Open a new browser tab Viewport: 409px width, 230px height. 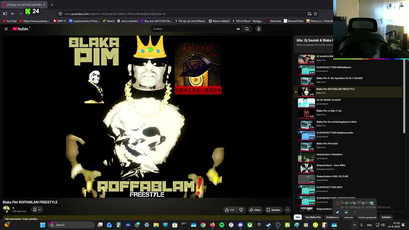52,5
